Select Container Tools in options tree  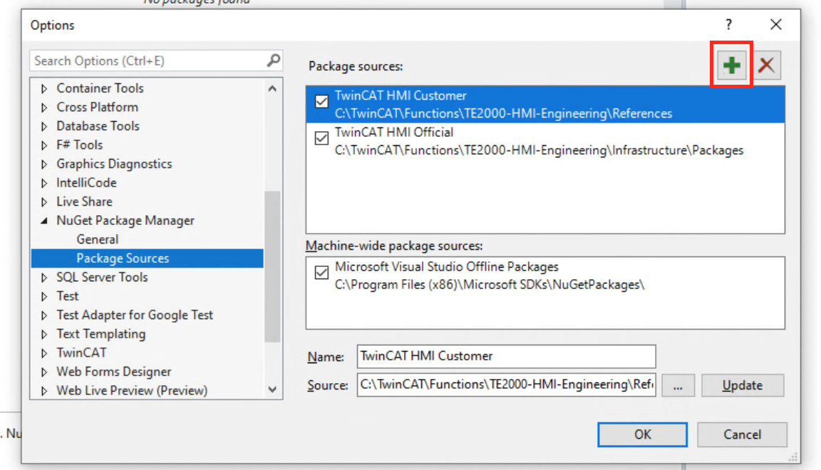tap(100, 88)
